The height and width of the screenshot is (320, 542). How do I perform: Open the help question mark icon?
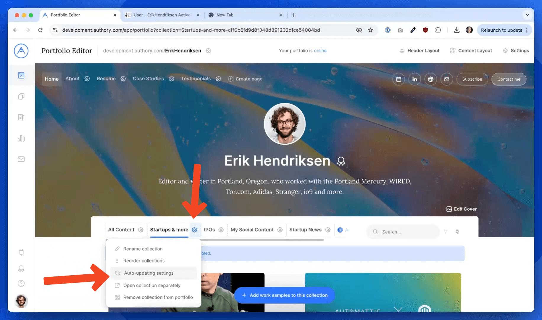[x=21, y=283]
